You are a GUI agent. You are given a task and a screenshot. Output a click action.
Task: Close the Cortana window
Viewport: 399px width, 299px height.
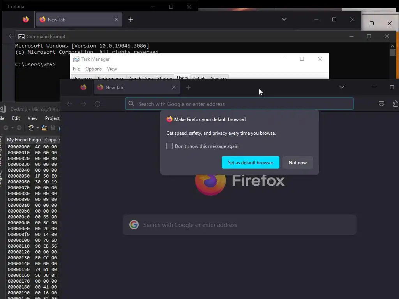coord(189,7)
